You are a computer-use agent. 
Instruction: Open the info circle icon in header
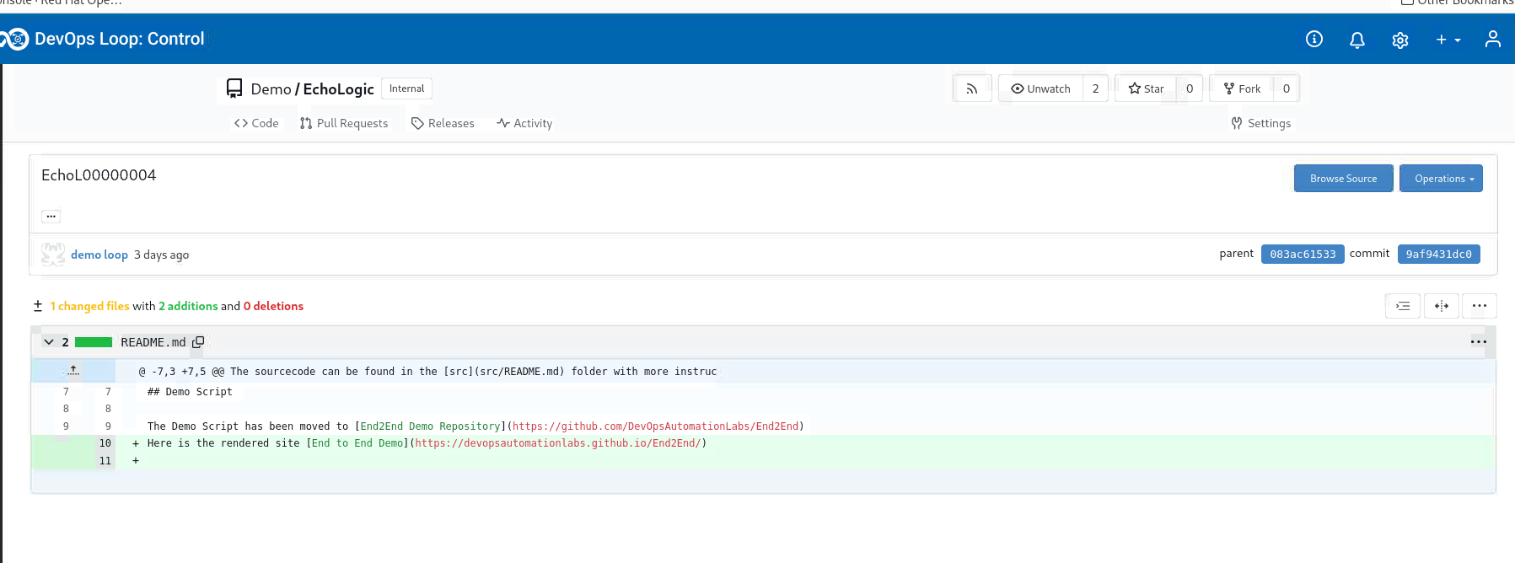[1314, 39]
